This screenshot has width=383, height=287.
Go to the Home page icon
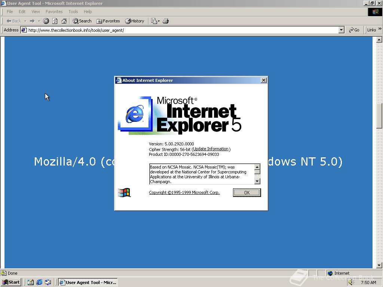pos(64,21)
